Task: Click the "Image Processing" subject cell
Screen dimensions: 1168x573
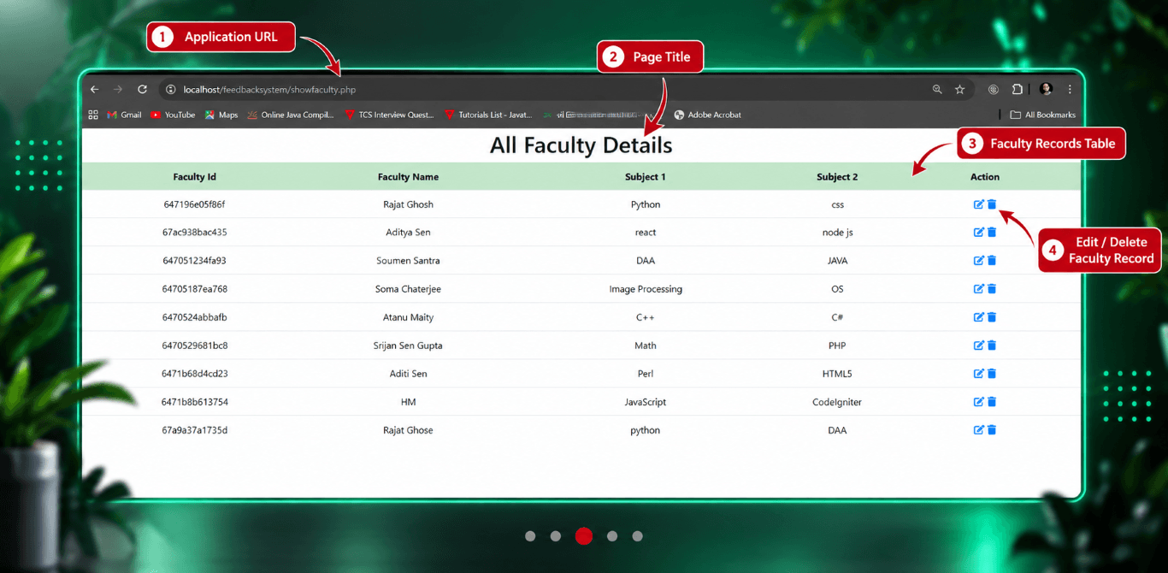Action: click(x=646, y=289)
